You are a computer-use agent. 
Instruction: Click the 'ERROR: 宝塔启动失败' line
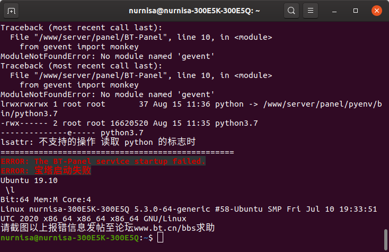tap(46, 171)
